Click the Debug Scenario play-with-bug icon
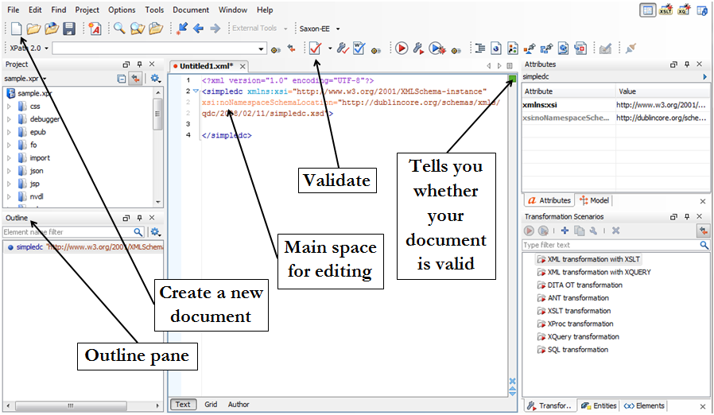This screenshot has height=415, width=714. point(437,48)
